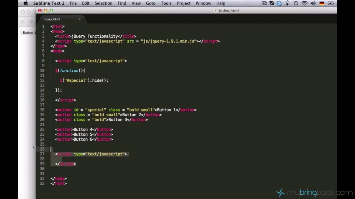Click the "bold" class value on line 20
The width and height of the screenshot is (355, 199).
[99, 120]
